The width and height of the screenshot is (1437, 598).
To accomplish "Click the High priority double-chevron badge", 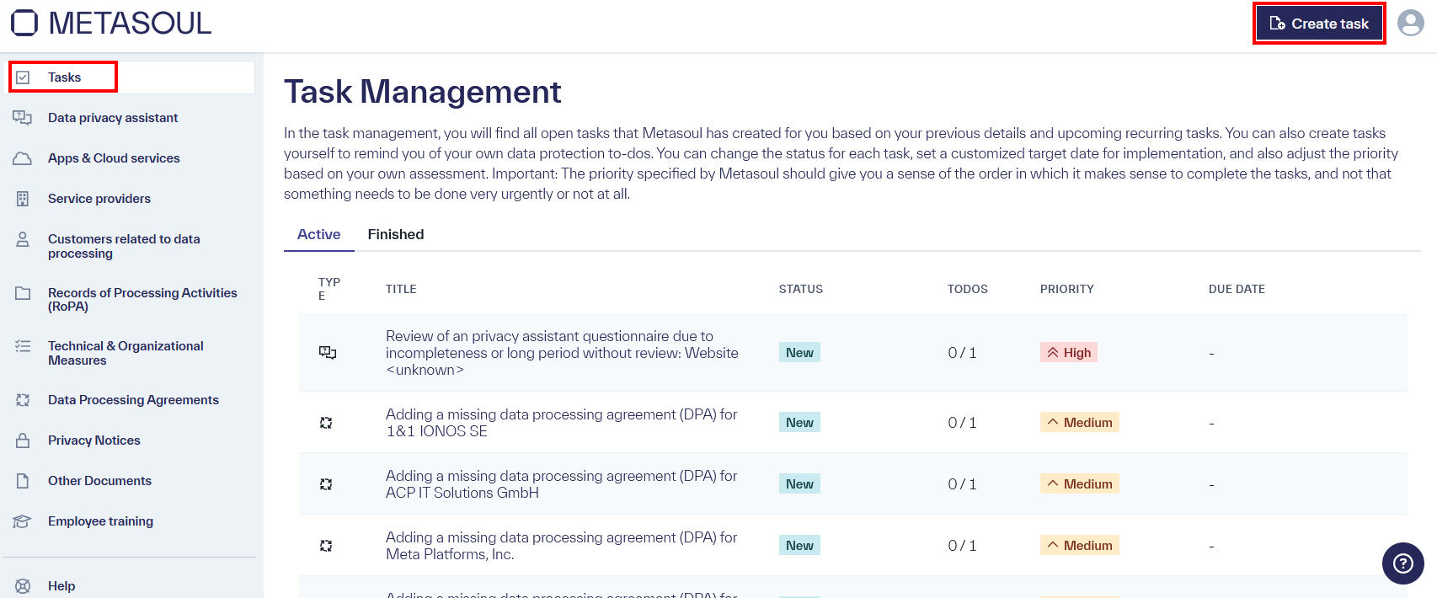I will tap(1069, 353).
